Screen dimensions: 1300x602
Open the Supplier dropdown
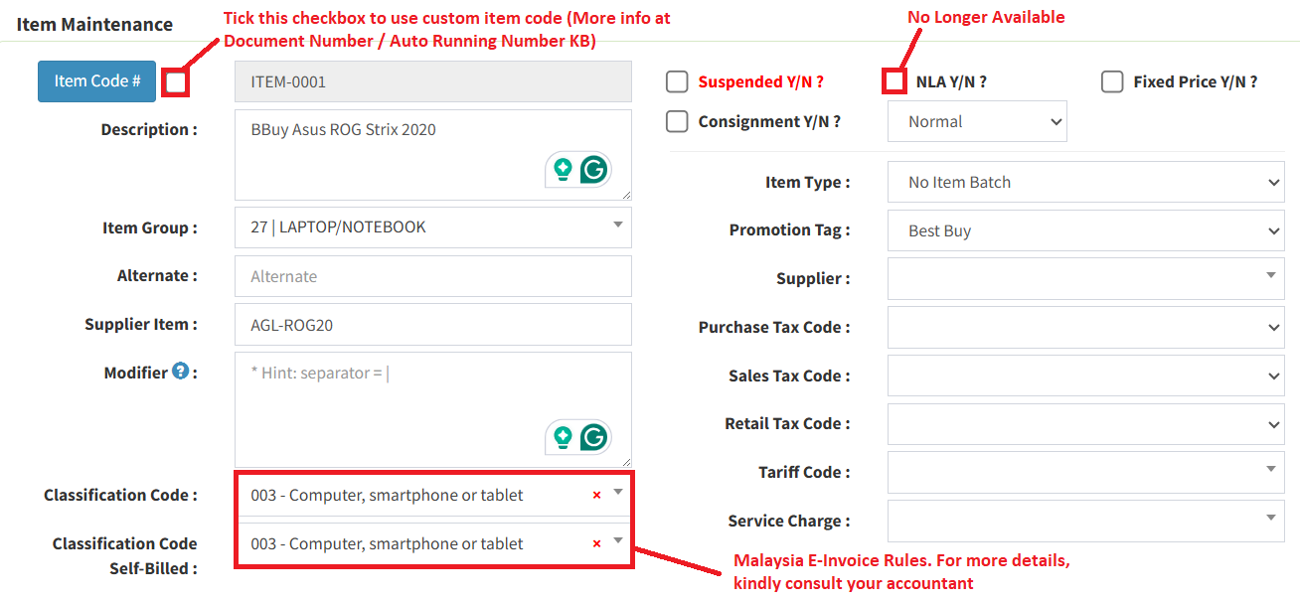[1085, 278]
